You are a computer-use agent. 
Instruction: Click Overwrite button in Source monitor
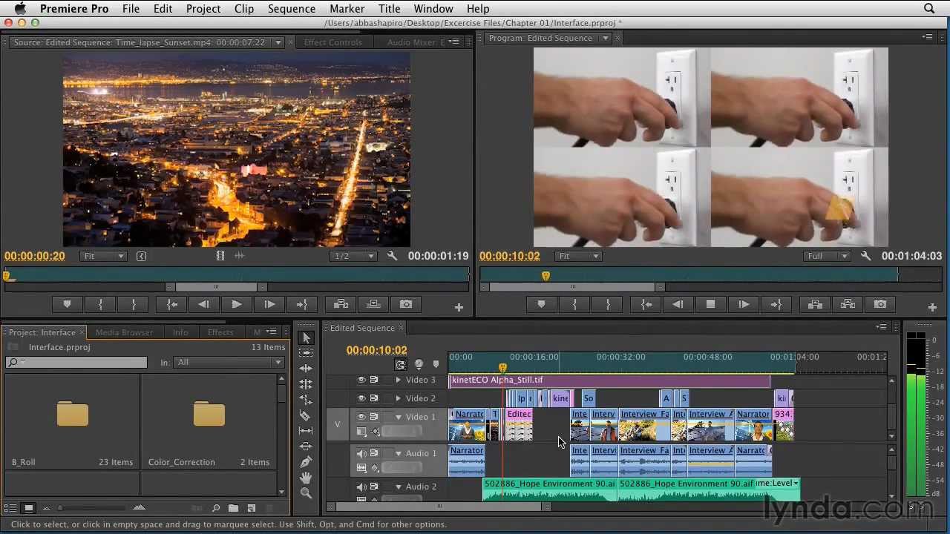click(x=373, y=304)
